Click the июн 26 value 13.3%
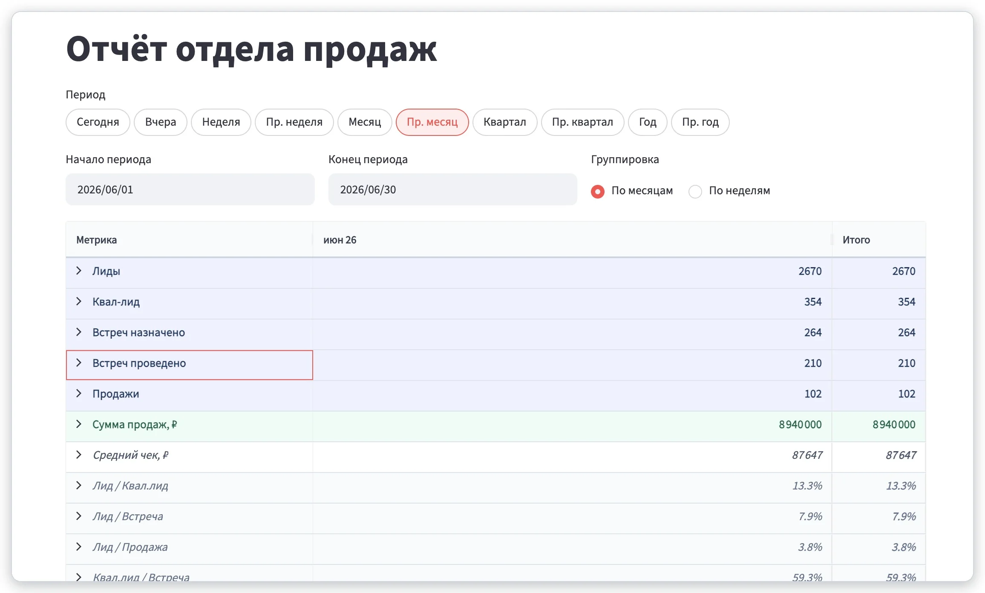Screen dimensions: 985x593 tap(807, 486)
